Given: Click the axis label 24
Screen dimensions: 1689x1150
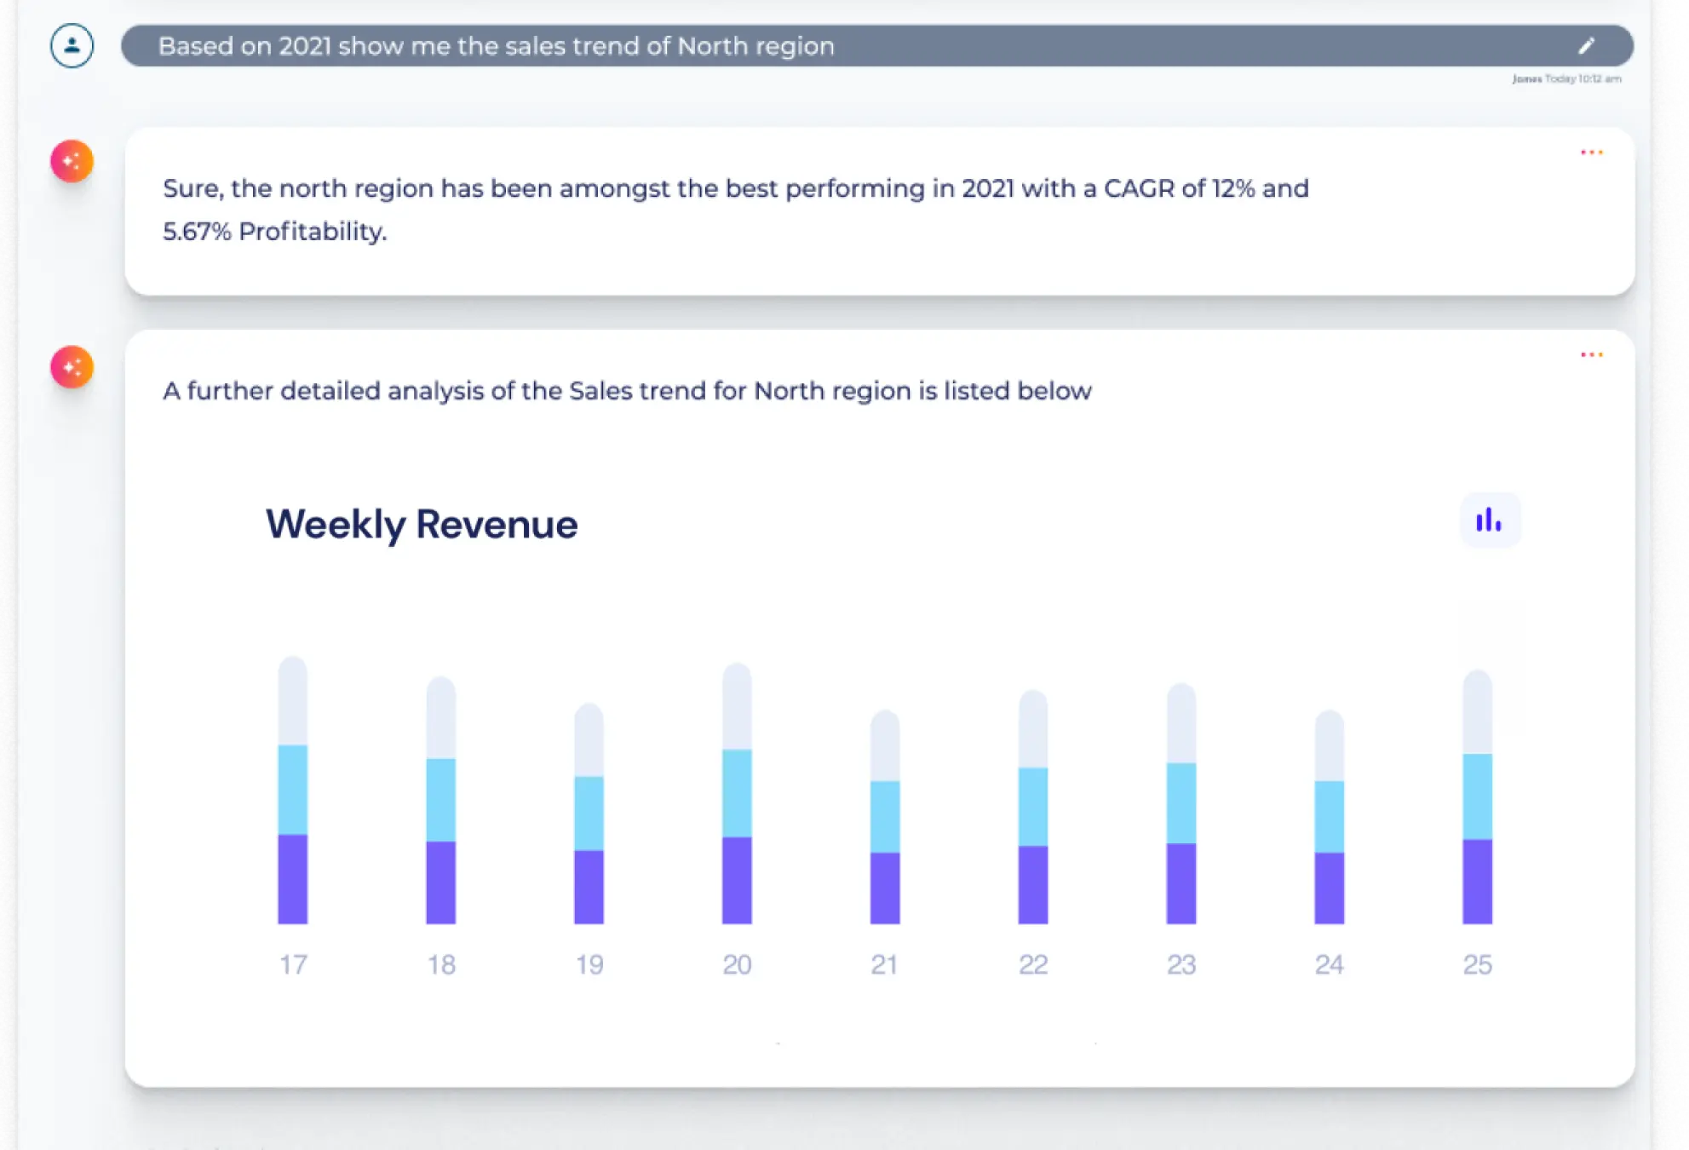Looking at the screenshot, I should [x=1329, y=964].
